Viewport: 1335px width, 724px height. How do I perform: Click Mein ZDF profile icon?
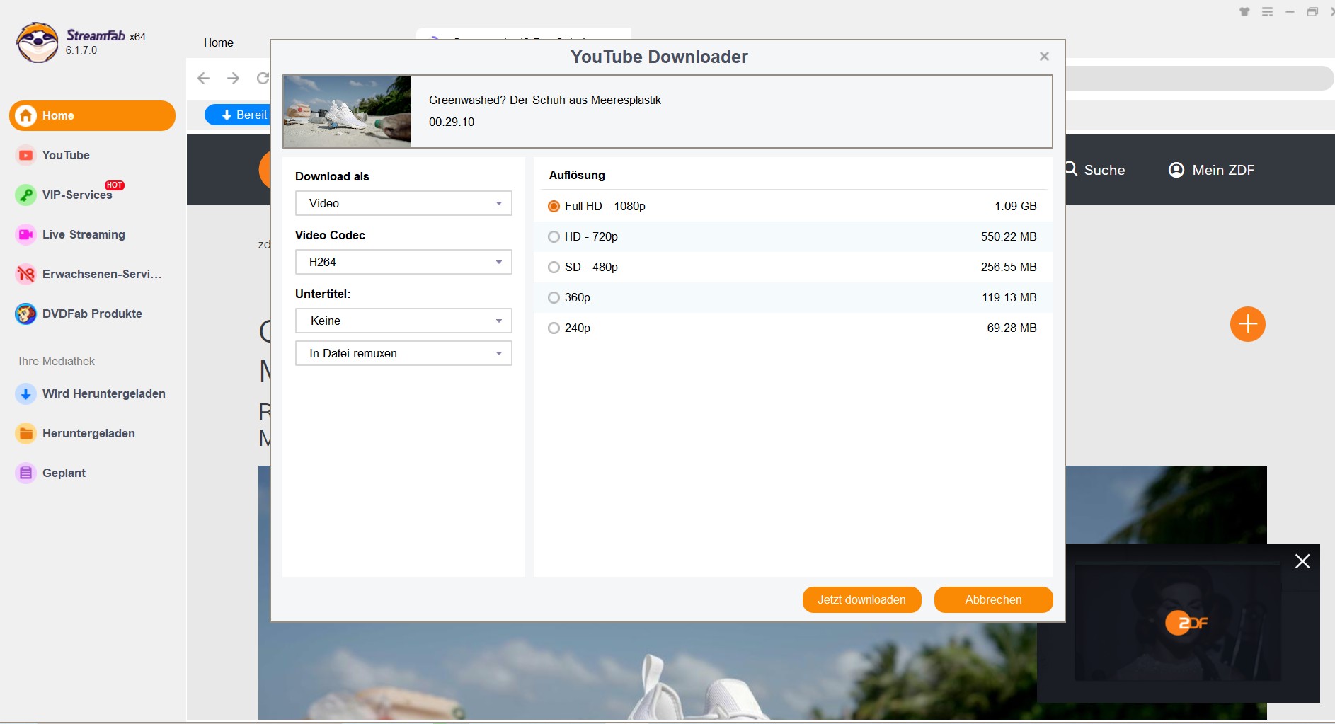(x=1176, y=170)
